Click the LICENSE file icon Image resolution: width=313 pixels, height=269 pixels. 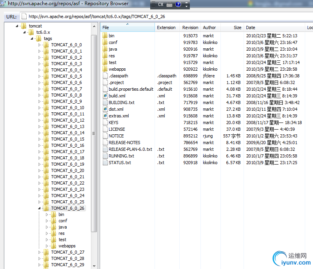[105, 129]
